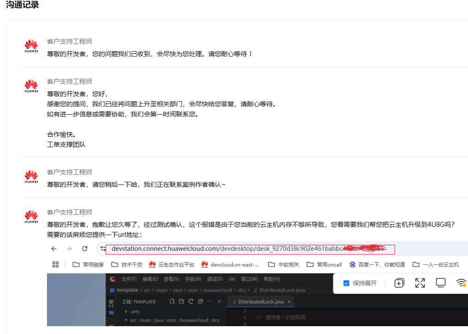Open the 一人一台云主机 bookmark folder

coord(436,265)
